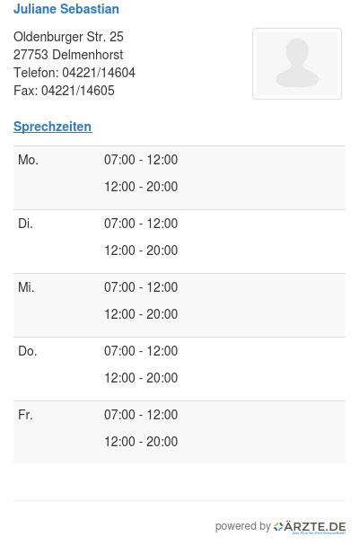Click the person silhouette avatar icon
The image size is (359, 545).
[297, 63]
